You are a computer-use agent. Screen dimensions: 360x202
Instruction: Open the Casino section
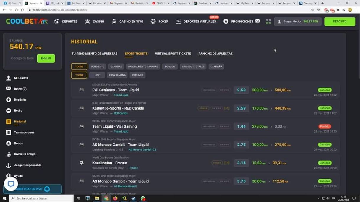pos(95,21)
